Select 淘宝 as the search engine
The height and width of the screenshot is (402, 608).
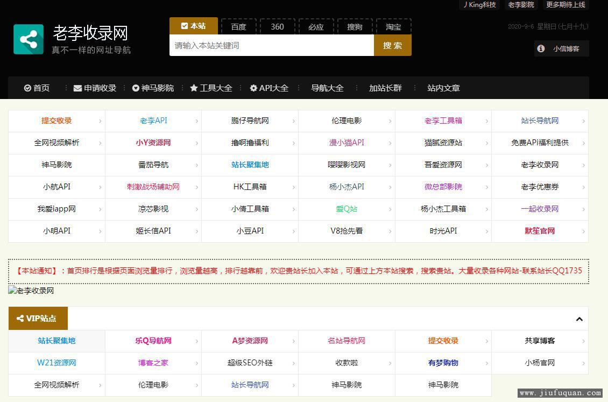click(393, 27)
